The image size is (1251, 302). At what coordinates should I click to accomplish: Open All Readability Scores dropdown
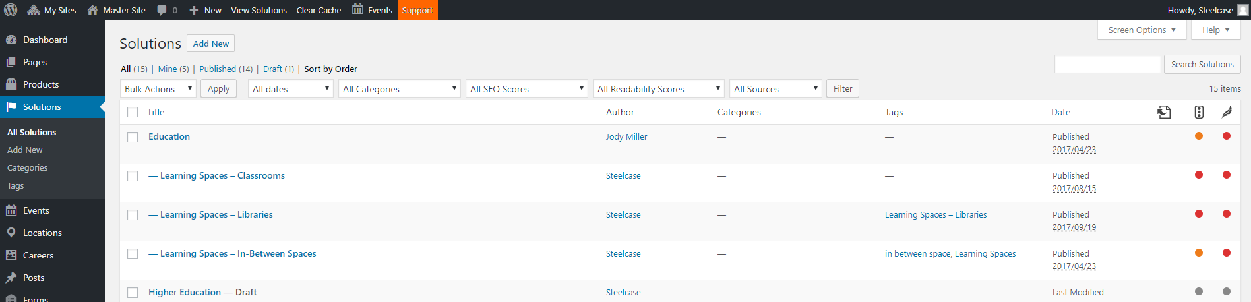[x=659, y=88]
